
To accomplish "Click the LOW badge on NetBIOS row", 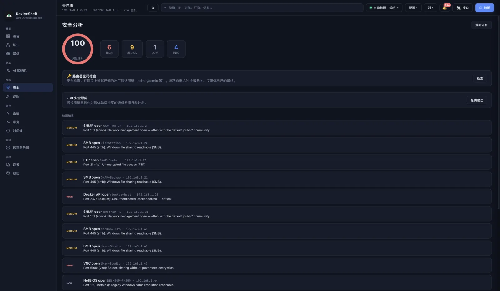I will pos(69,283).
